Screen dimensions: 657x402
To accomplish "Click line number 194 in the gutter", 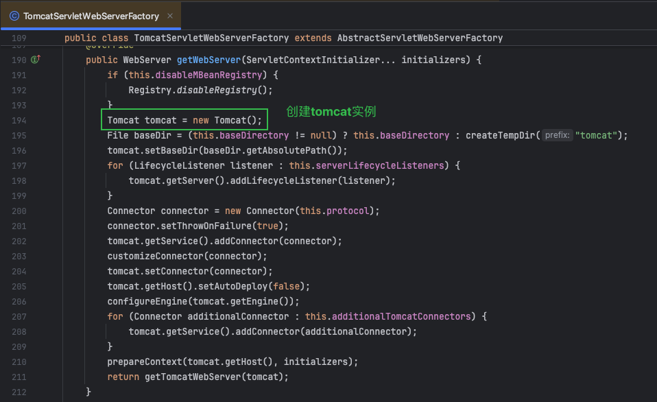I will 19,121.
